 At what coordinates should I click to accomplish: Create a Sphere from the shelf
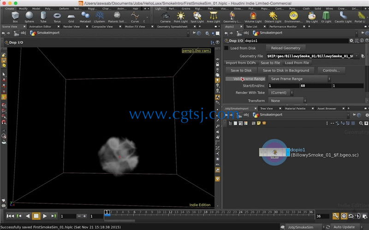(29, 17)
